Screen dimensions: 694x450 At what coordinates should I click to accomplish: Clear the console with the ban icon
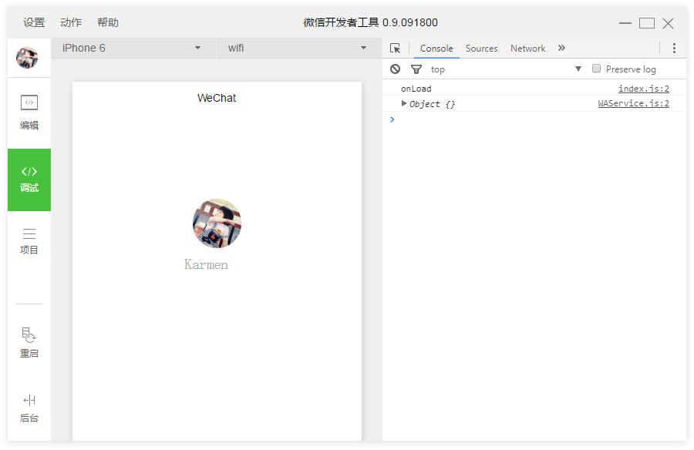tap(395, 69)
